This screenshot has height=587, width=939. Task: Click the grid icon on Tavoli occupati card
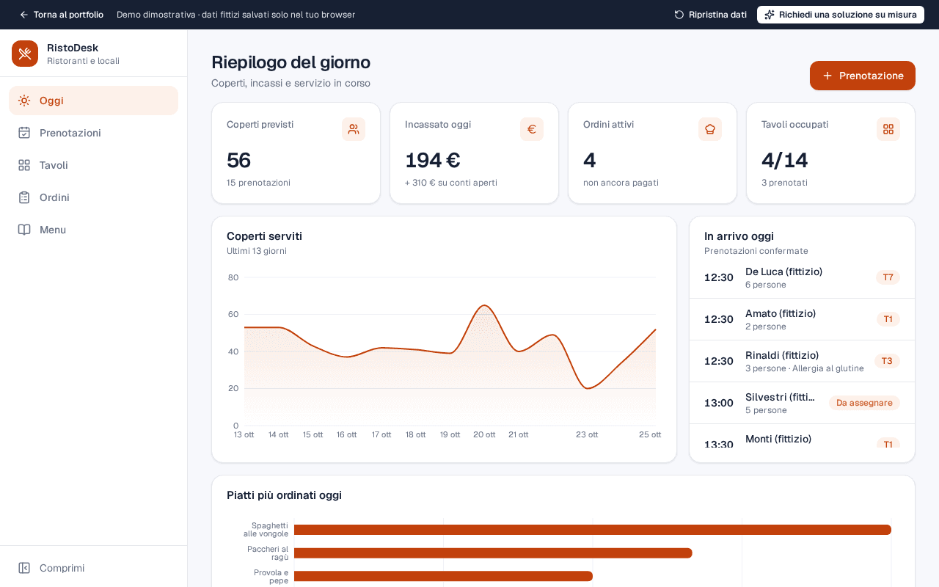888,129
